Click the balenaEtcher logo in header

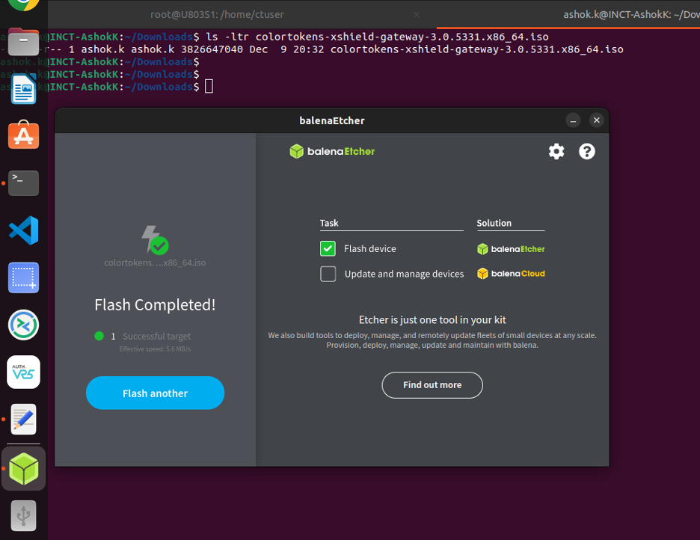tap(332, 152)
